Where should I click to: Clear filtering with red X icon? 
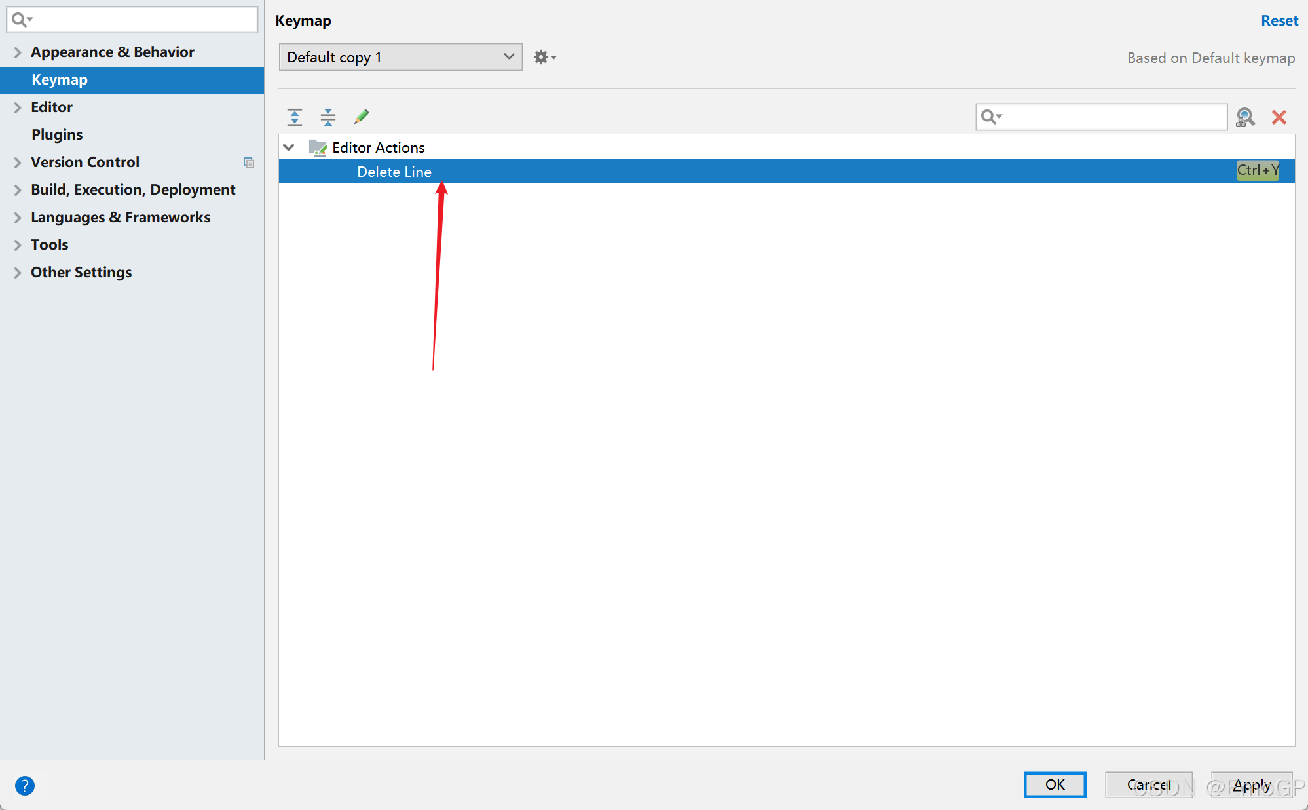click(x=1279, y=117)
